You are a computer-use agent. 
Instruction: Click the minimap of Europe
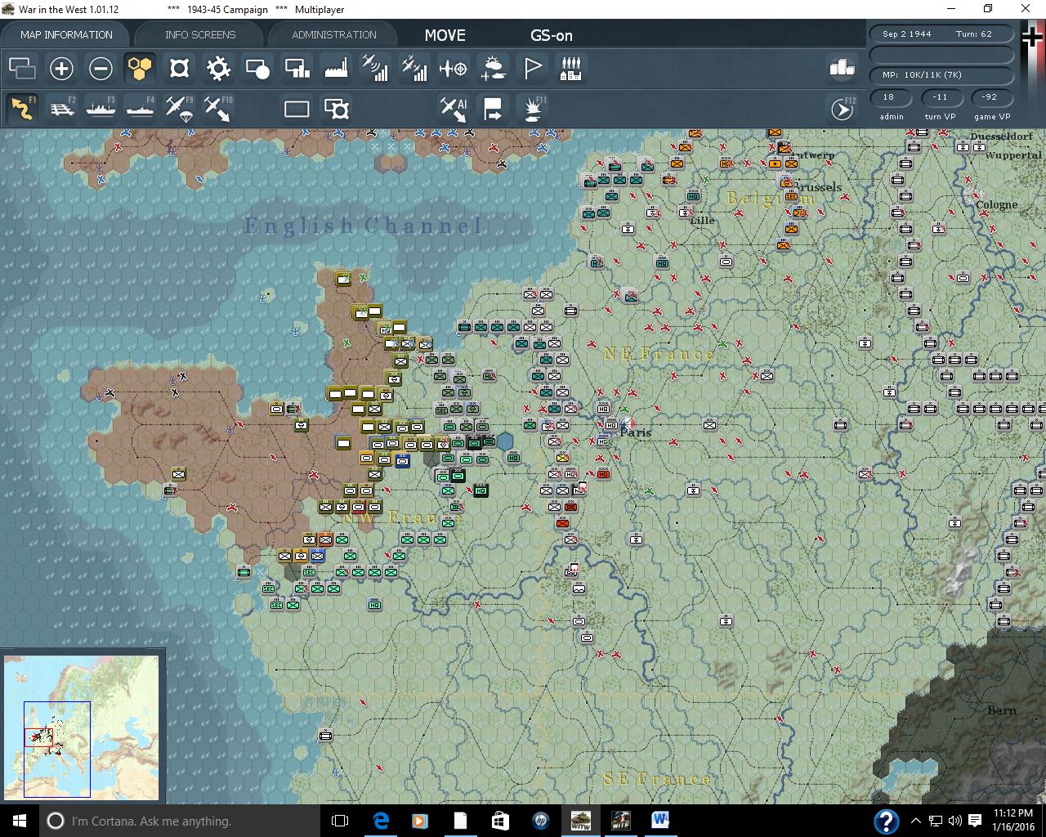coord(82,727)
